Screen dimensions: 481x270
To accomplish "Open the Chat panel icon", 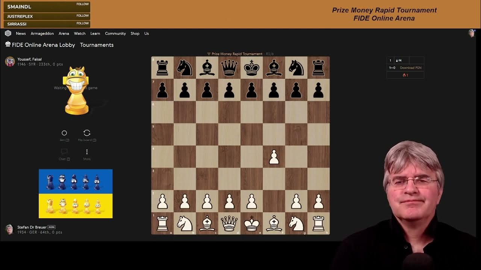I will pyautogui.click(x=64, y=151).
